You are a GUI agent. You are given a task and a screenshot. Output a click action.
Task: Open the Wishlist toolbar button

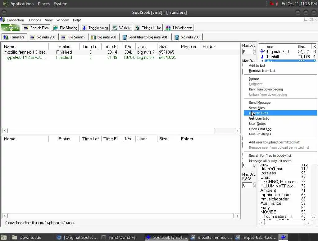point(122,28)
